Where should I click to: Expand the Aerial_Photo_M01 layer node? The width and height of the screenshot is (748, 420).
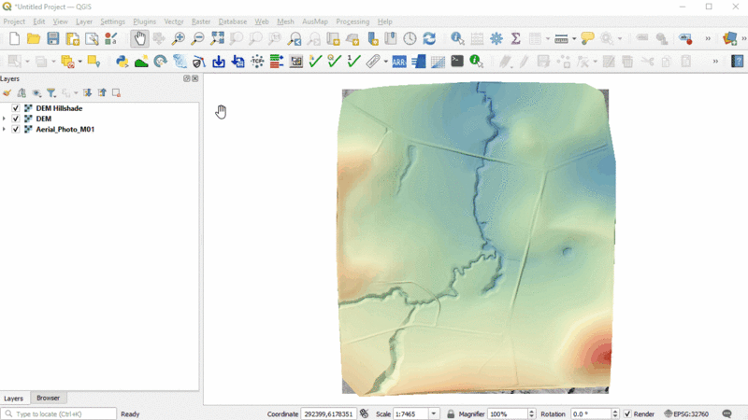(5, 129)
